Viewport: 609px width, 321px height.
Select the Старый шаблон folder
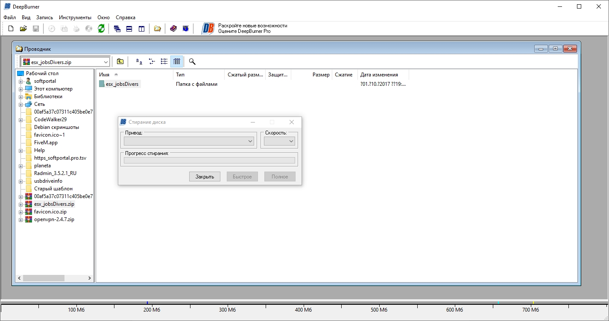tap(53, 189)
